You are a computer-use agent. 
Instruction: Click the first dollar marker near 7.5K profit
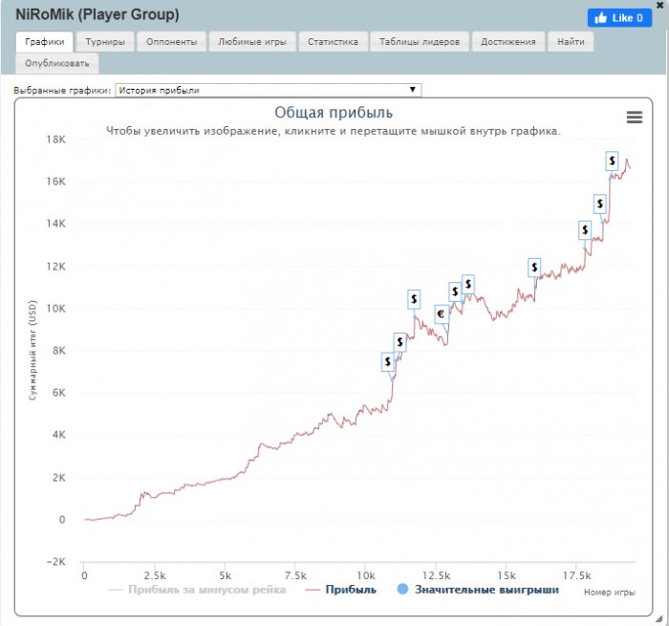pos(388,361)
